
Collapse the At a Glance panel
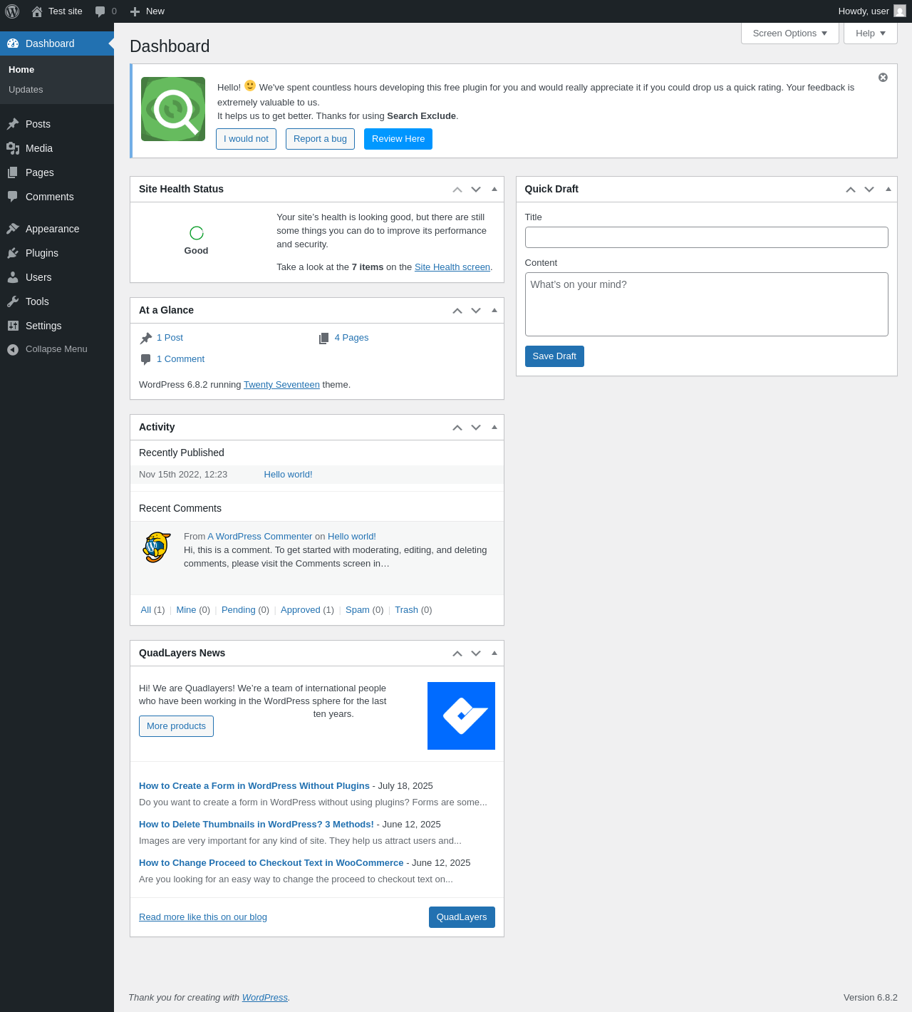(x=494, y=311)
